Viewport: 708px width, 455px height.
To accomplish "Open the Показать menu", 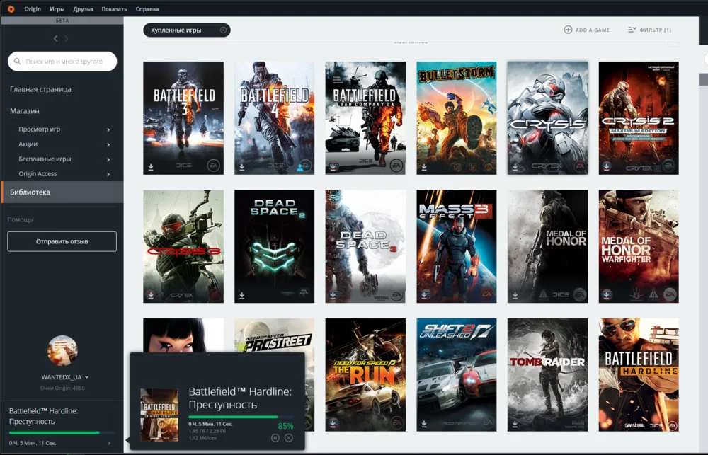I will [x=114, y=9].
